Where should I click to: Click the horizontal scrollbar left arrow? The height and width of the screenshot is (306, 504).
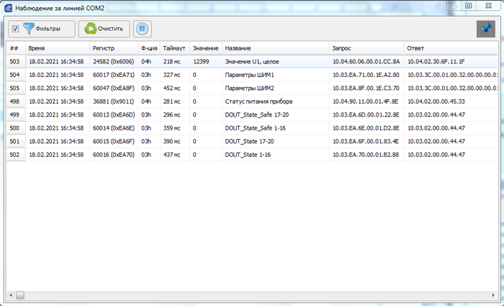pyautogui.click(x=11, y=294)
